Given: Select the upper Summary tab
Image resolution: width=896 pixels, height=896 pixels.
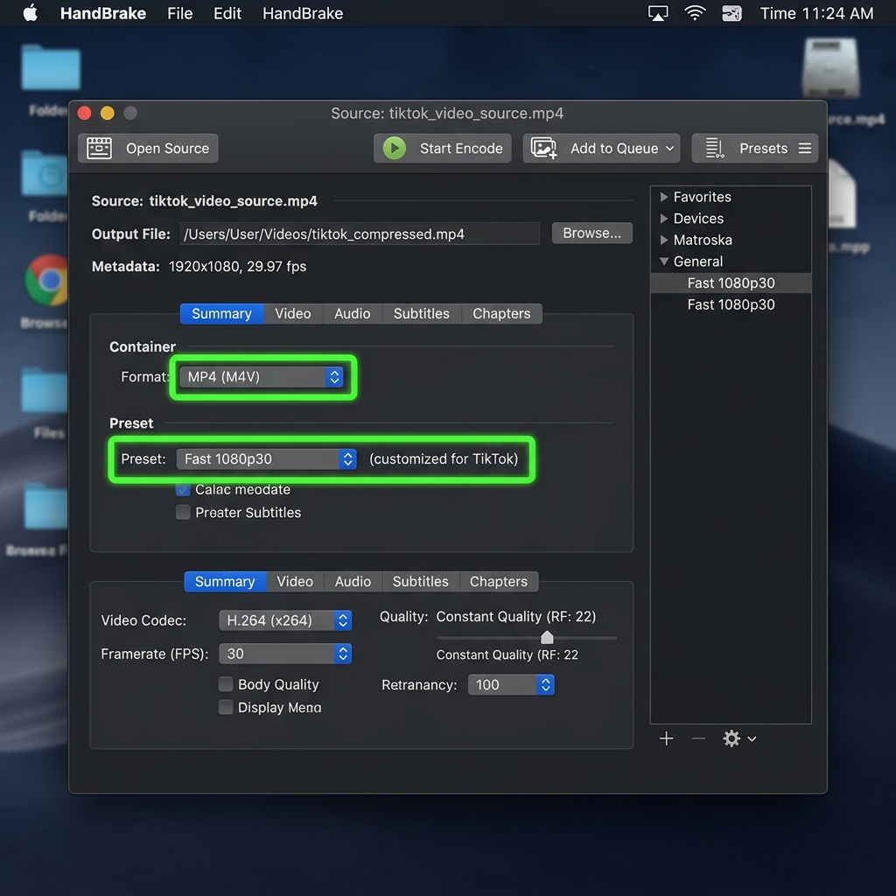Looking at the screenshot, I should [x=221, y=314].
